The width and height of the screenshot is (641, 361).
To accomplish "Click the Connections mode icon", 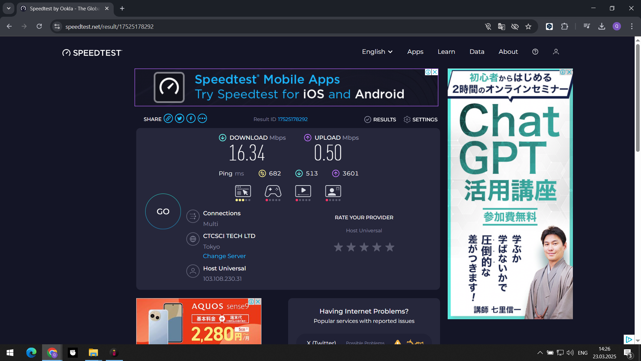I will (x=193, y=217).
